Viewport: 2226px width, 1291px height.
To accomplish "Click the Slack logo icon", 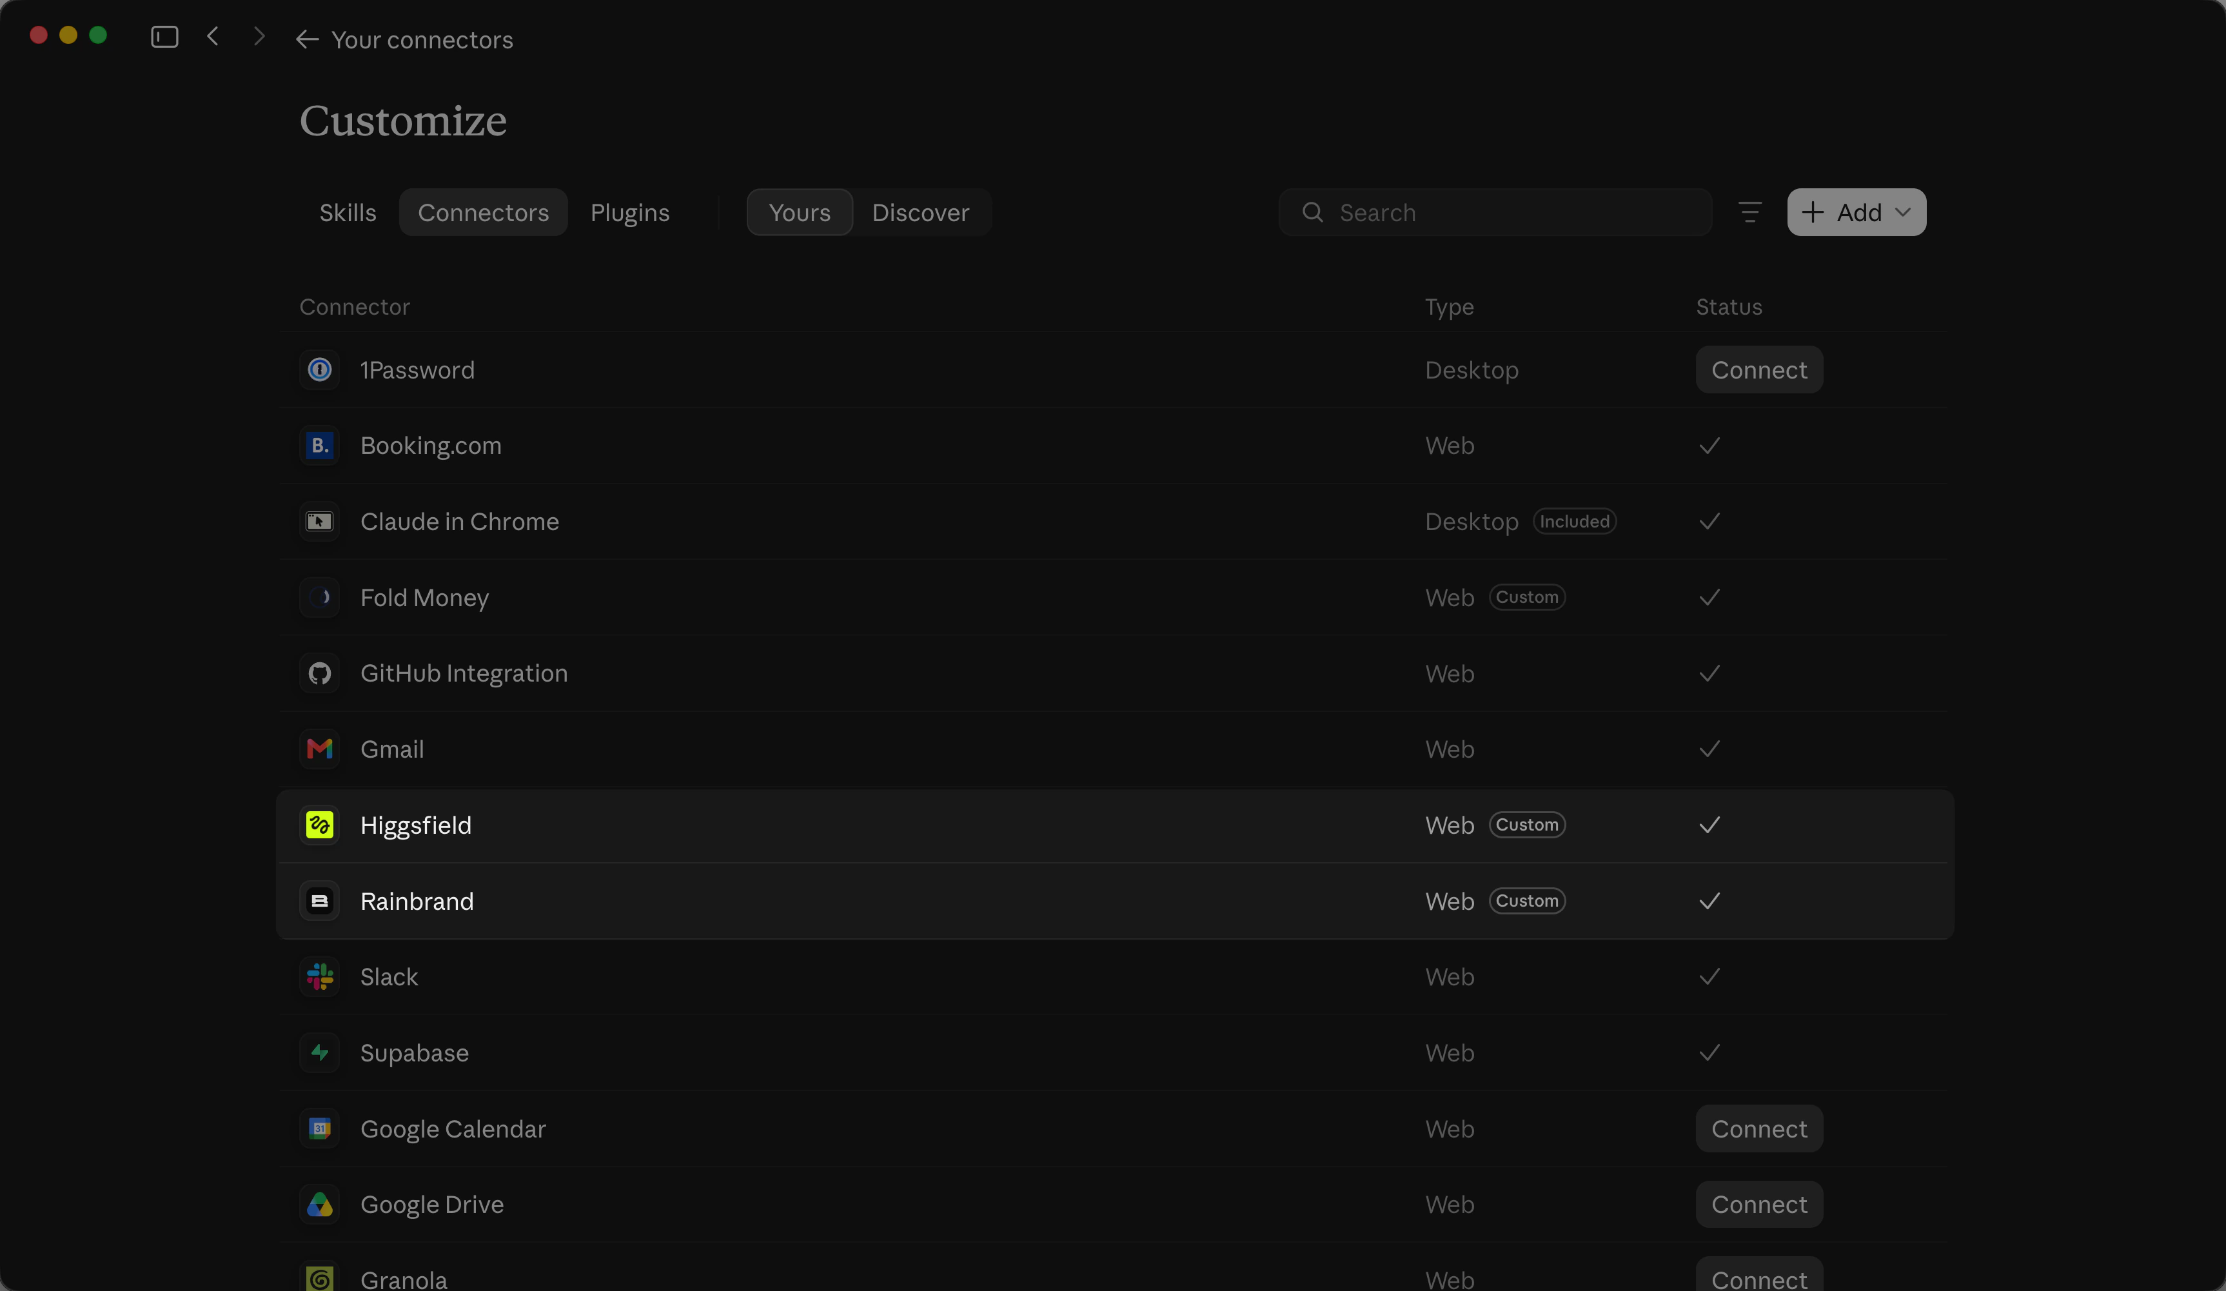I will (x=320, y=976).
